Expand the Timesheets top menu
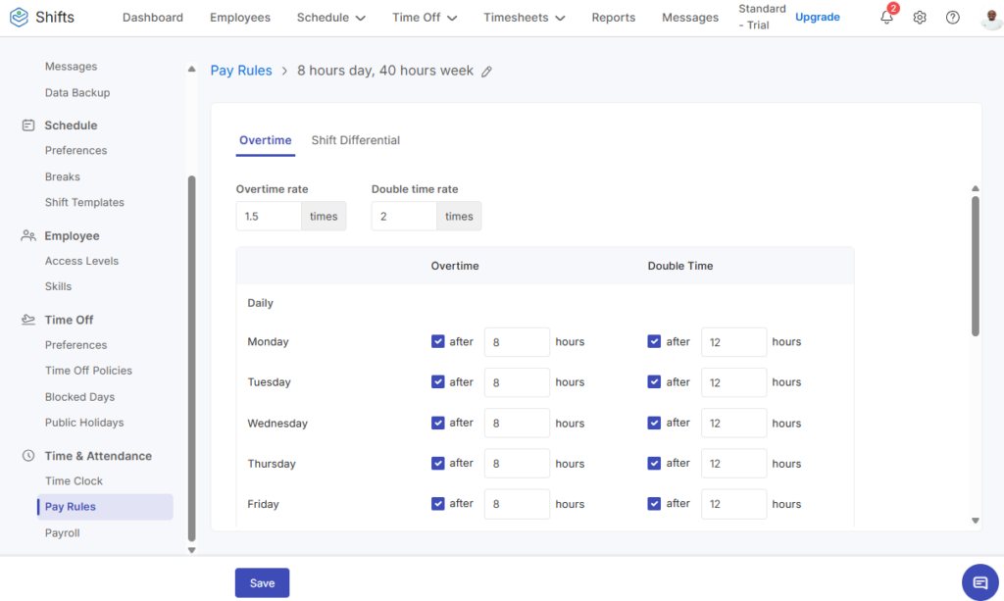Viewport: 1004px width, 601px height. point(525,18)
